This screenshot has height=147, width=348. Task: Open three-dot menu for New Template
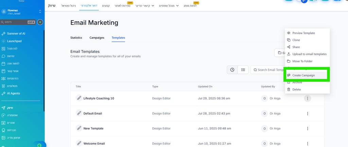click(307, 128)
